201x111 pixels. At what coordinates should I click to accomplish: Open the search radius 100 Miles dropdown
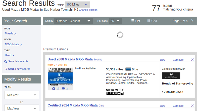pyautogui.click(x=77, y=5)
